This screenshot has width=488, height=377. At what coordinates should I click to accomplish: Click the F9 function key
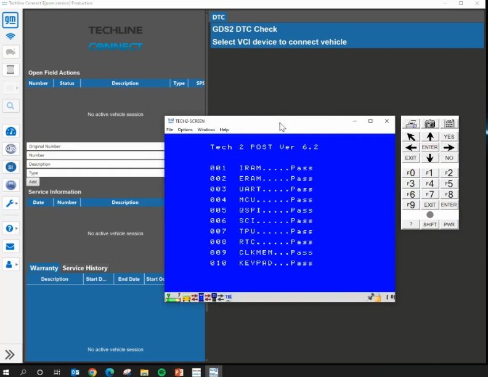[411, 205]
